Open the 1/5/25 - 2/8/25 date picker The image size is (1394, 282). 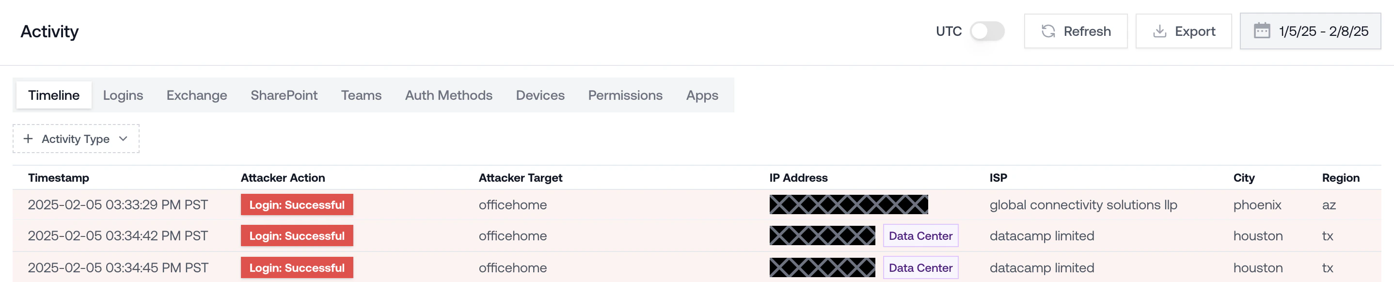coord(1310,31)
